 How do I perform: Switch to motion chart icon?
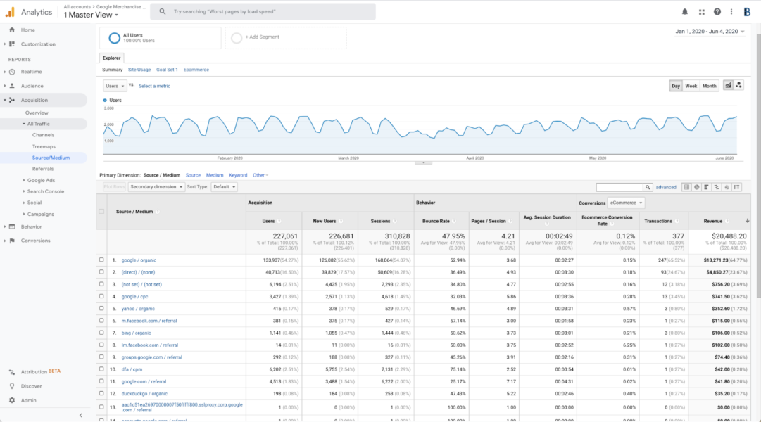(x=738, y=85)
